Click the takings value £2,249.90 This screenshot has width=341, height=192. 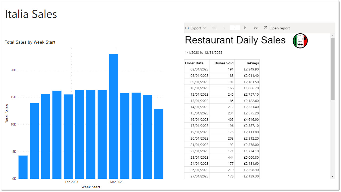coord(247,69)
